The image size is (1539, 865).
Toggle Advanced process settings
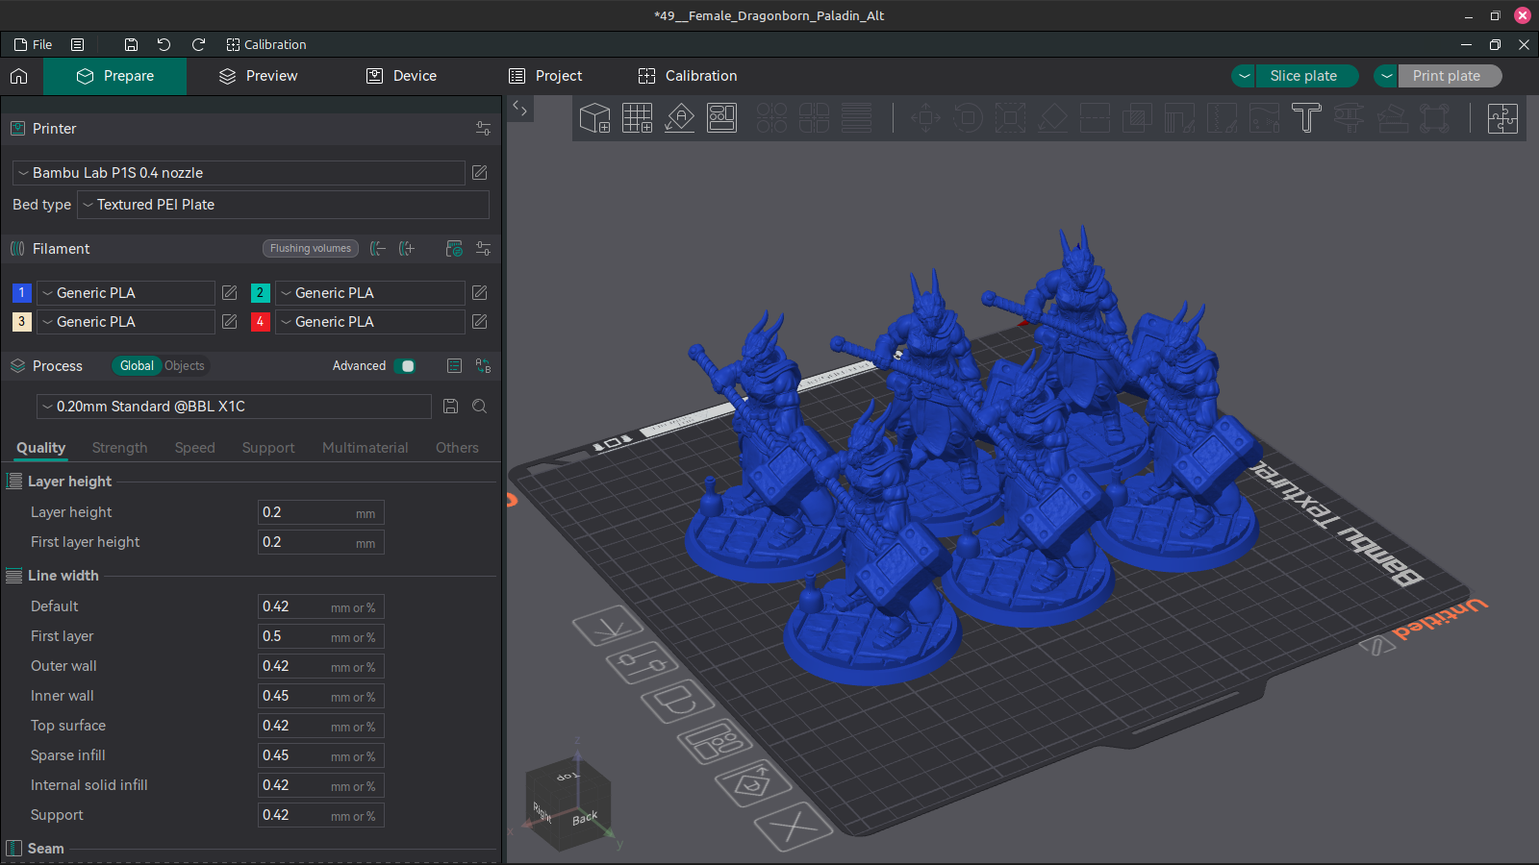click(x=405, y=365)
